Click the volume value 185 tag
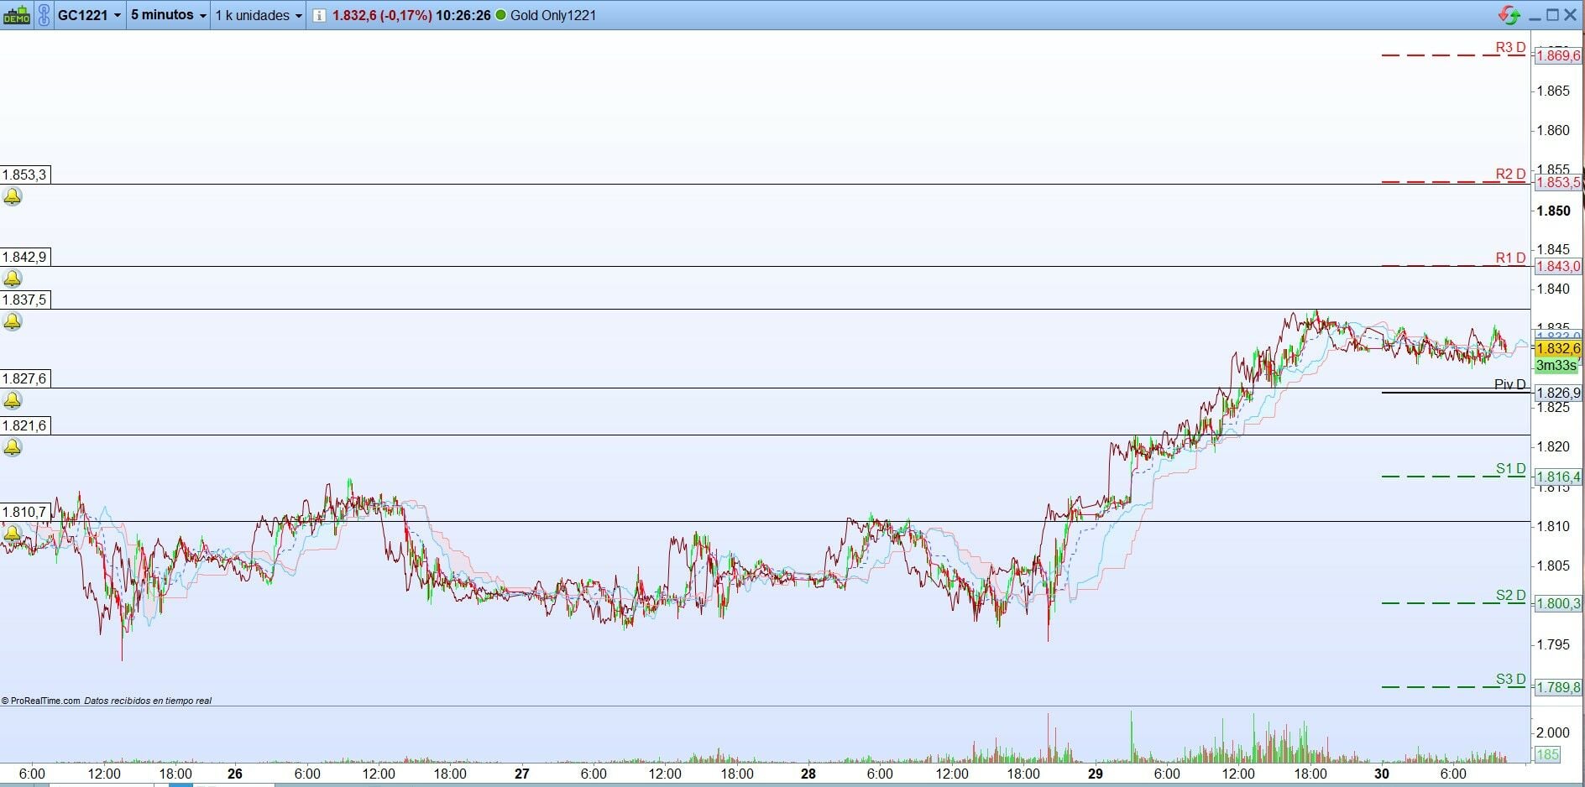This screenshot has height=787, width=1585. (x=1547, y=755)
